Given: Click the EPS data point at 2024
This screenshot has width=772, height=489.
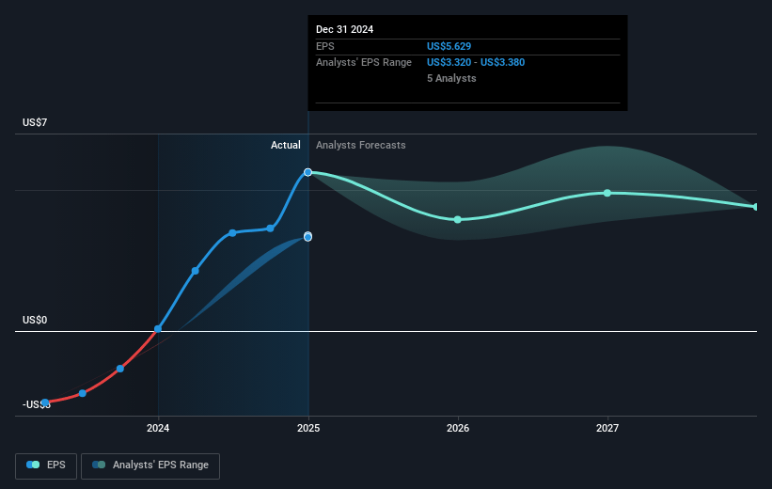Looking at the screenshot, I should point(158,329).
